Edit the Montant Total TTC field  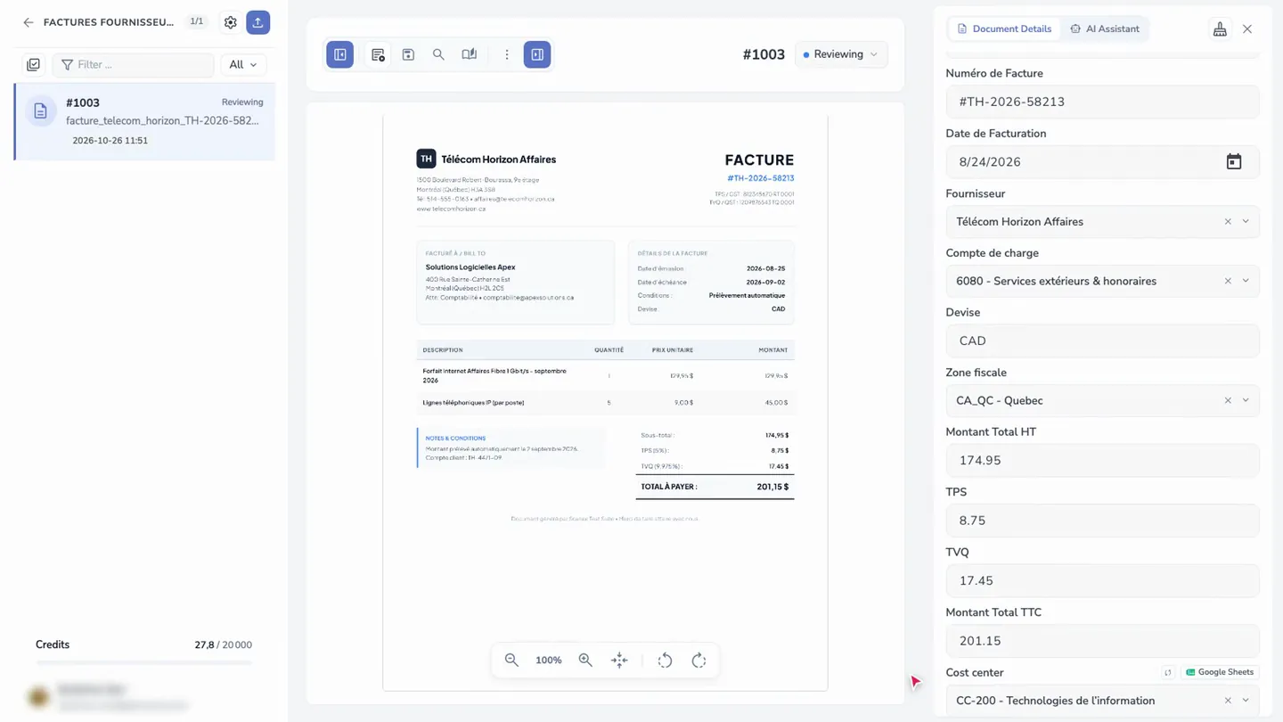1102,641
